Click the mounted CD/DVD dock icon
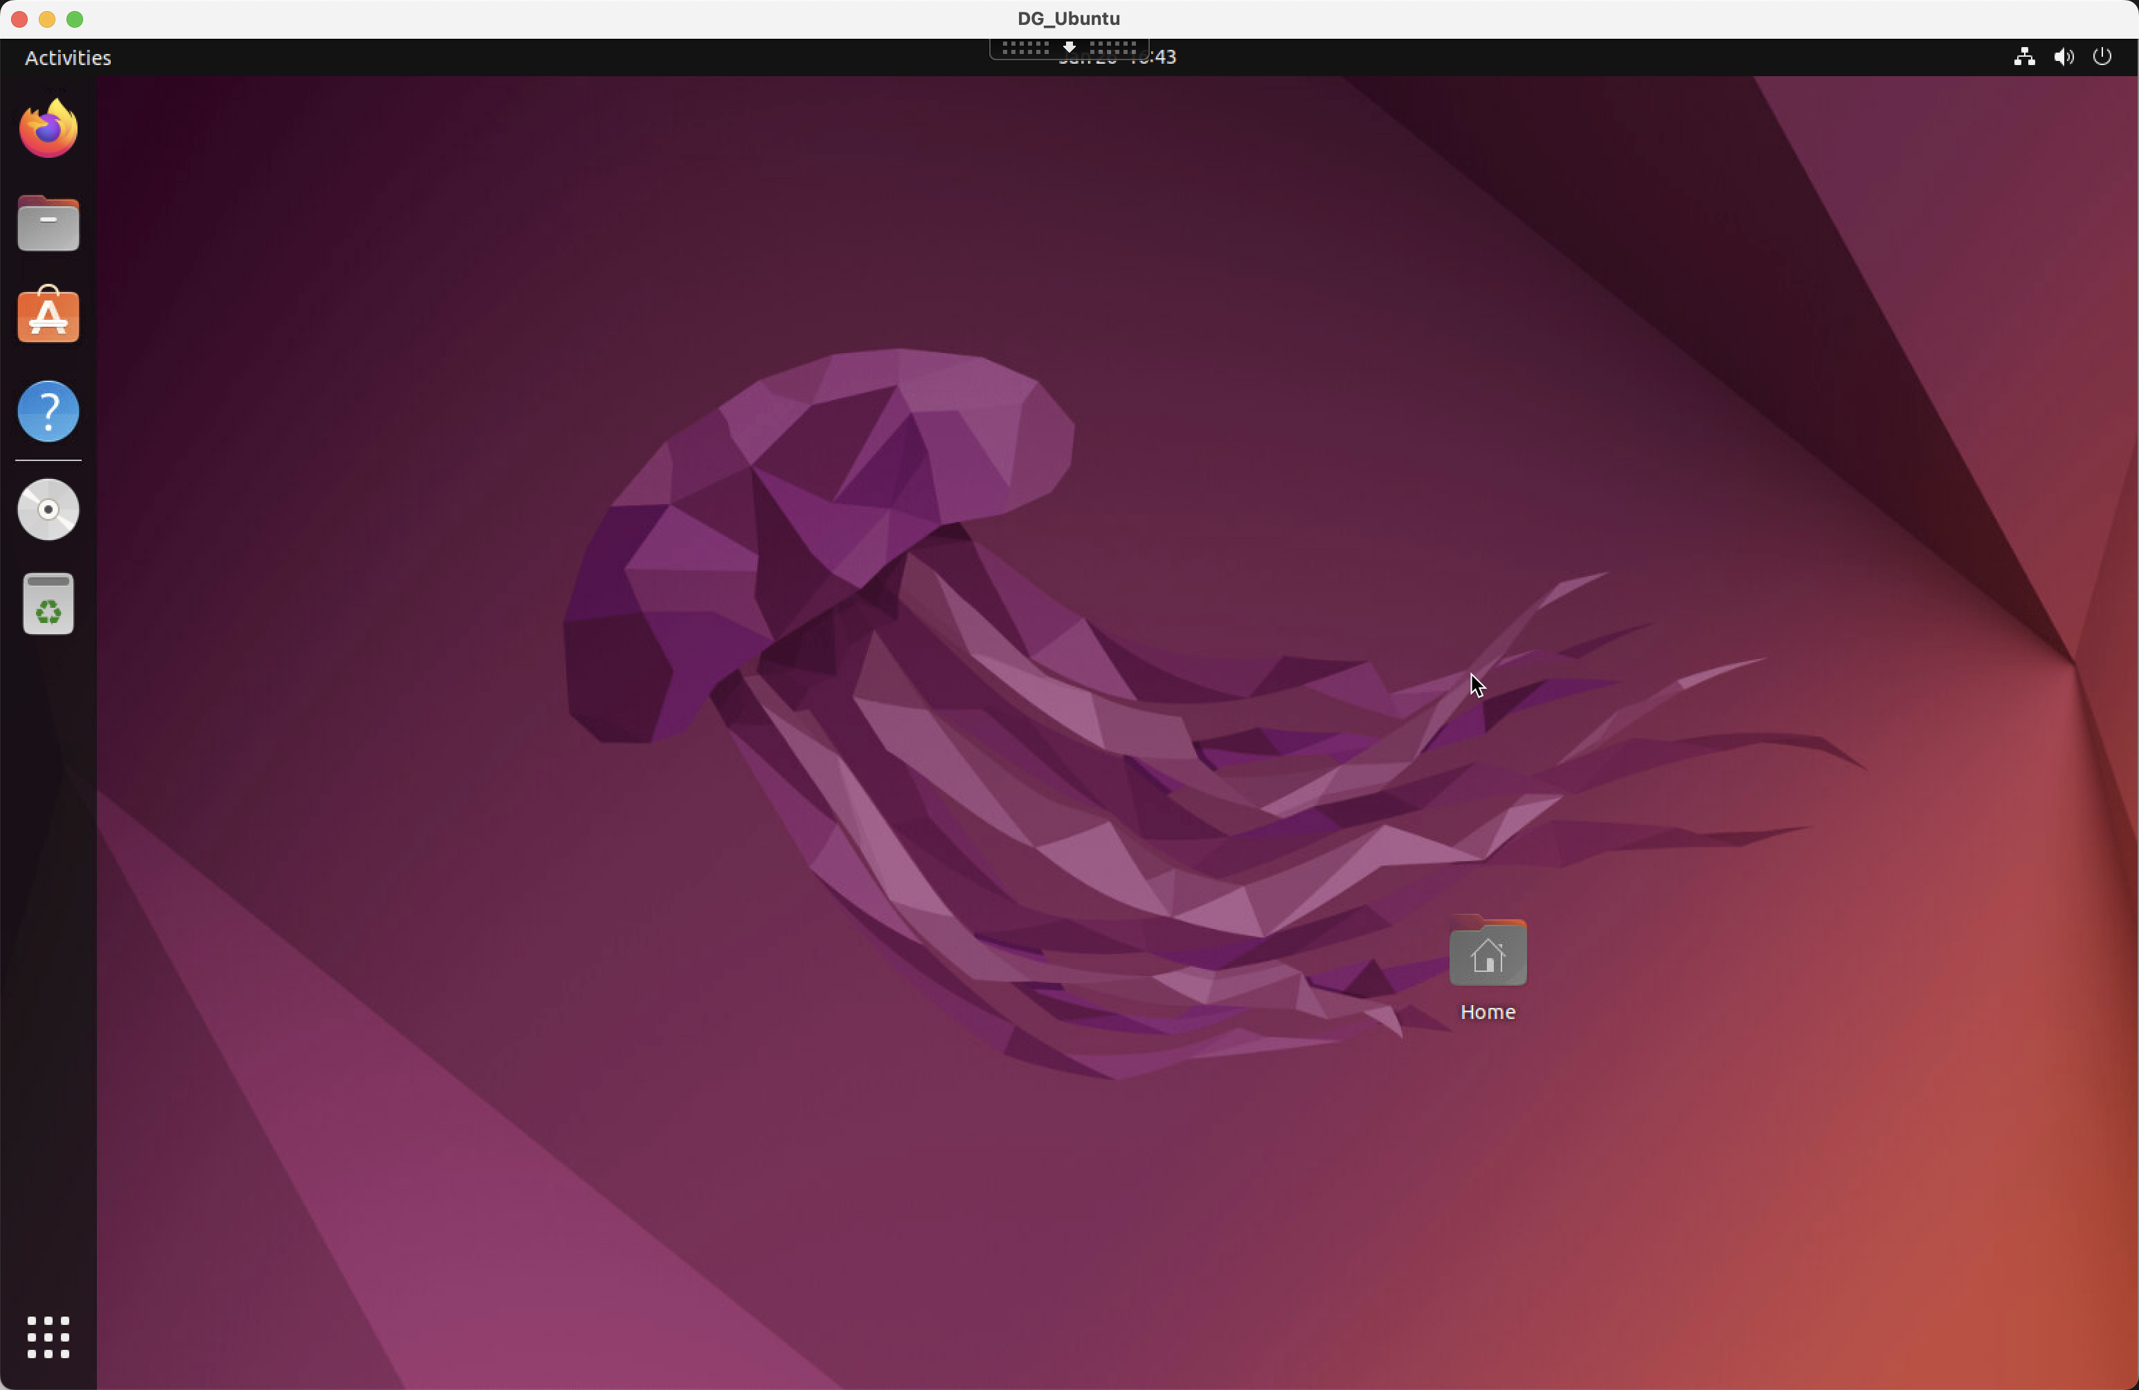2139x1390 pixels. (48, 509)
